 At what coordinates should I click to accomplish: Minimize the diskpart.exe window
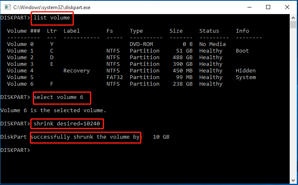pos(250,7)
